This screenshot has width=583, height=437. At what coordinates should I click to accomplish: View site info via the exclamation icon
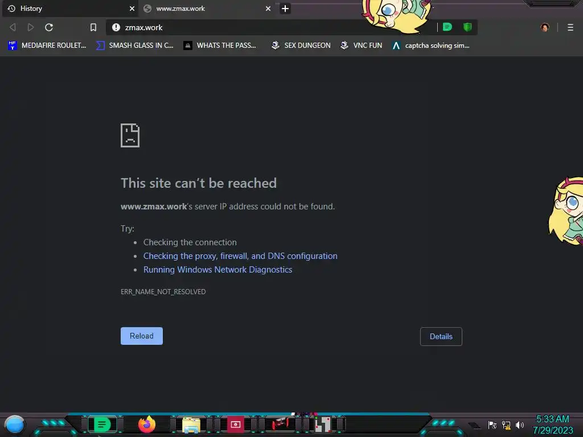116,27
